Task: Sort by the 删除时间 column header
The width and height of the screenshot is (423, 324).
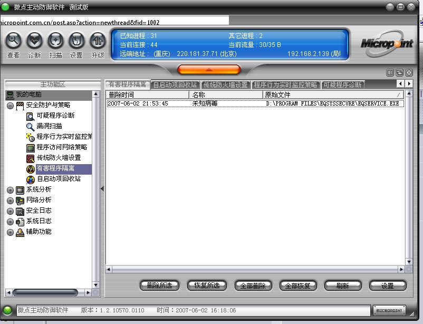Action: point(148,95)
